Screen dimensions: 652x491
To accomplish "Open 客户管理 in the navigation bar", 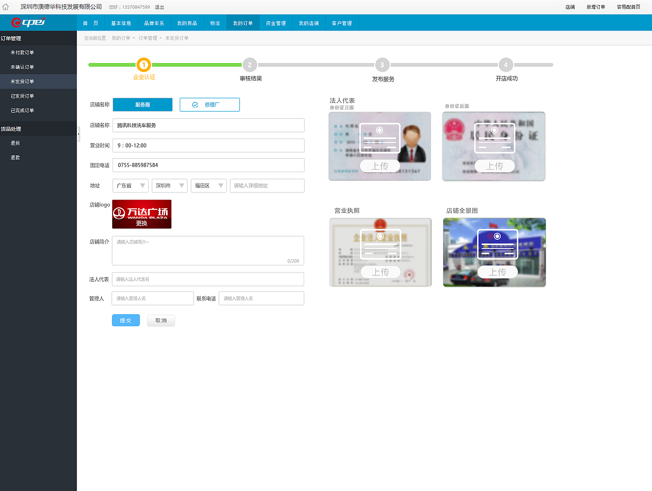I will click(342, 23).
